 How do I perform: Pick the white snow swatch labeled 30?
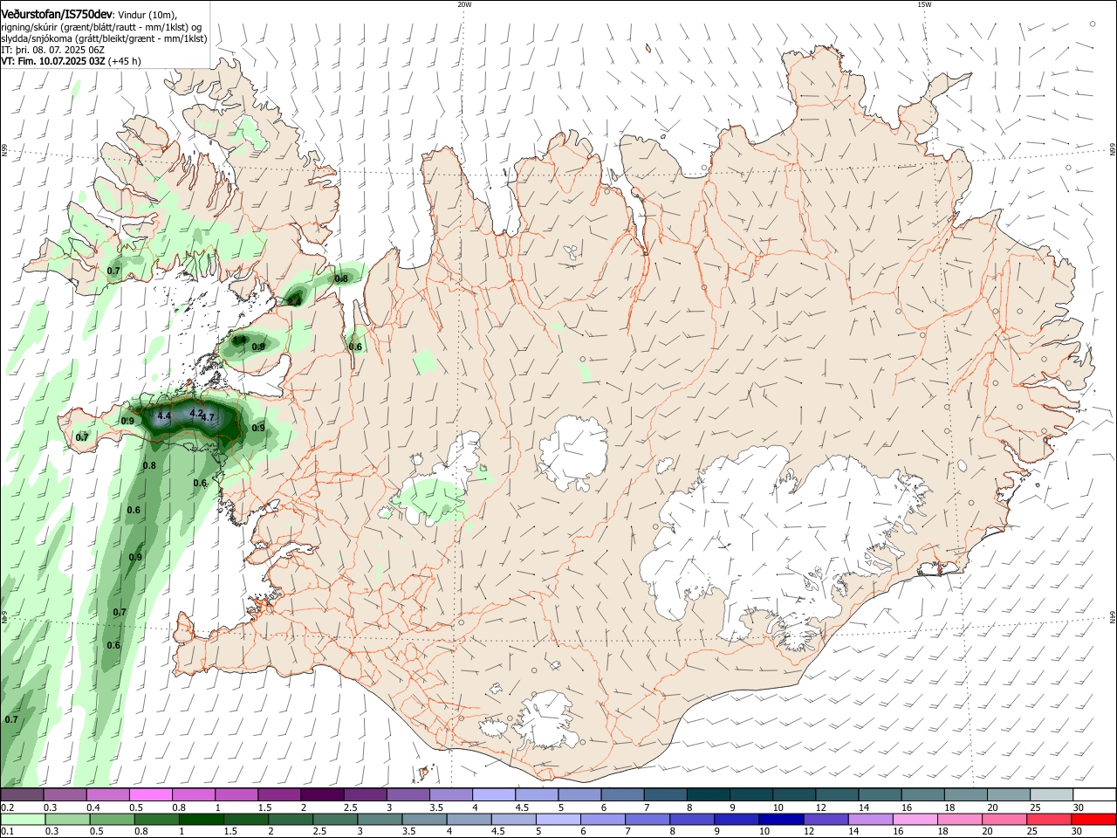point(1094,795)
